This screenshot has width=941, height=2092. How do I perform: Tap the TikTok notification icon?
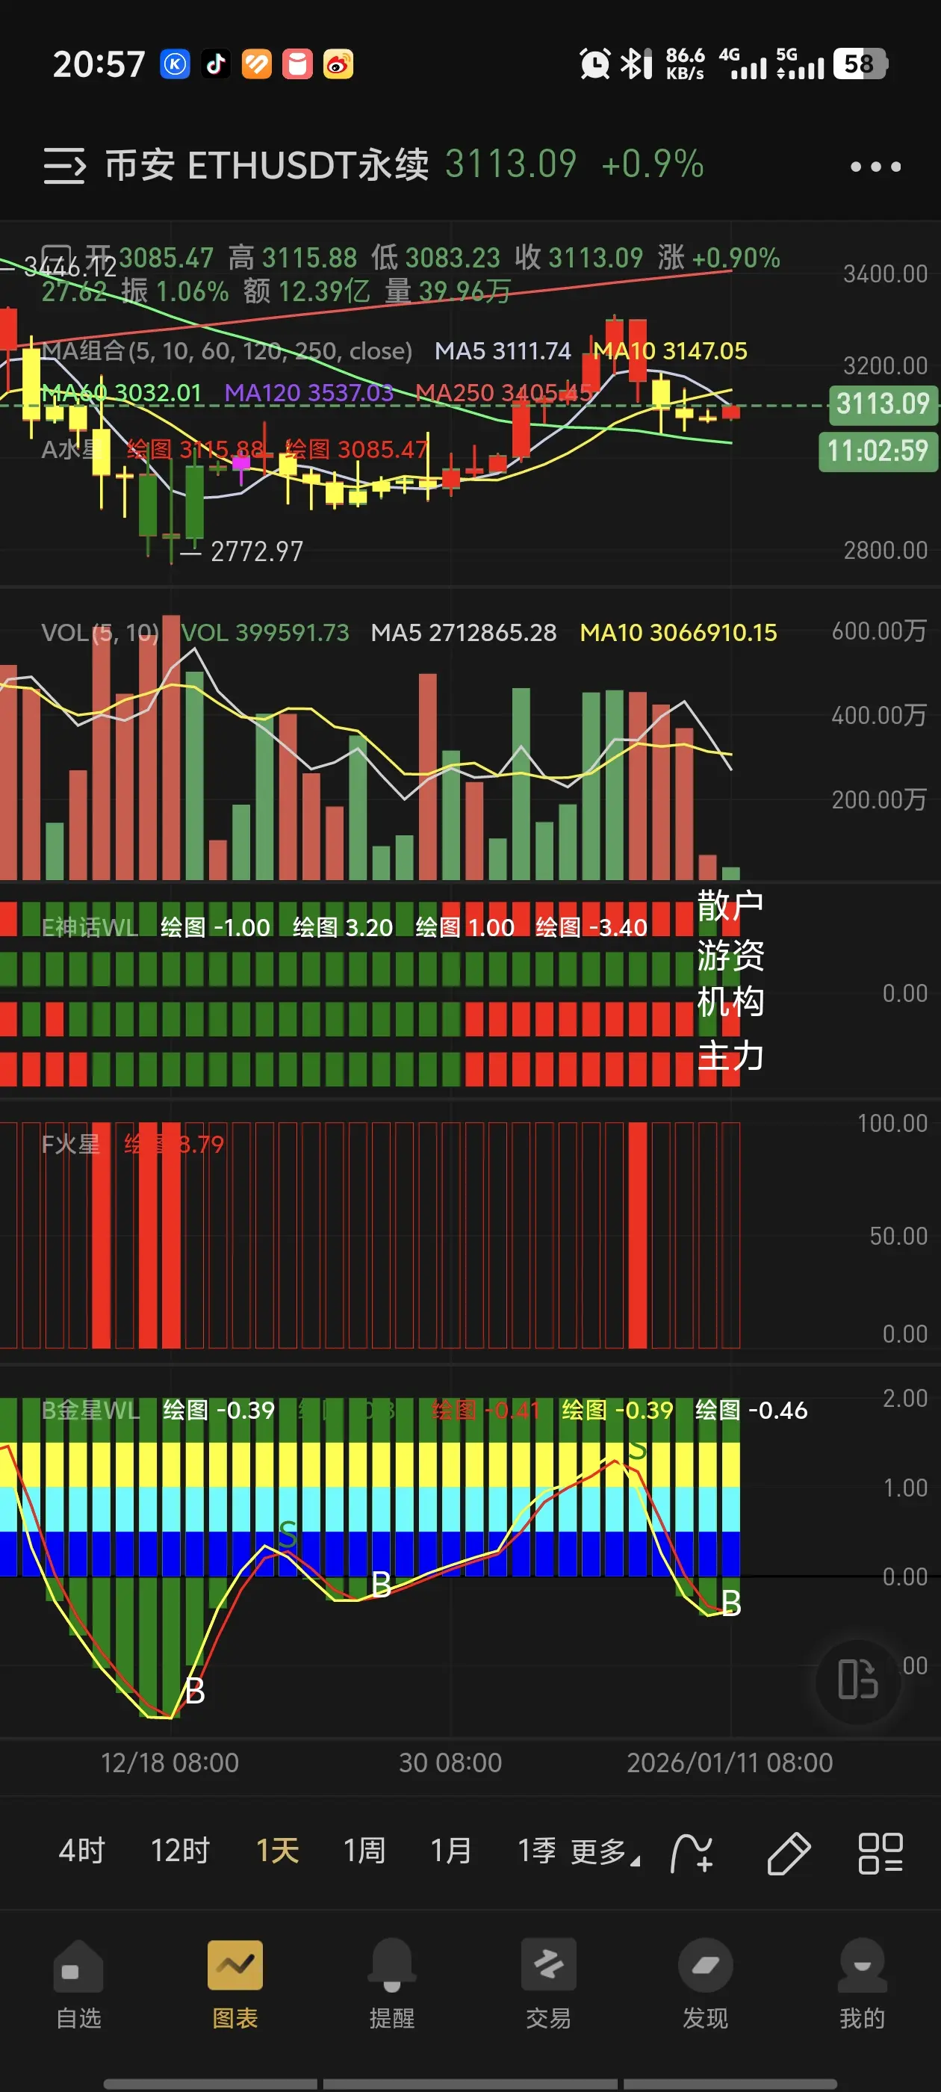pyautogui.click(x=215, y=64)
